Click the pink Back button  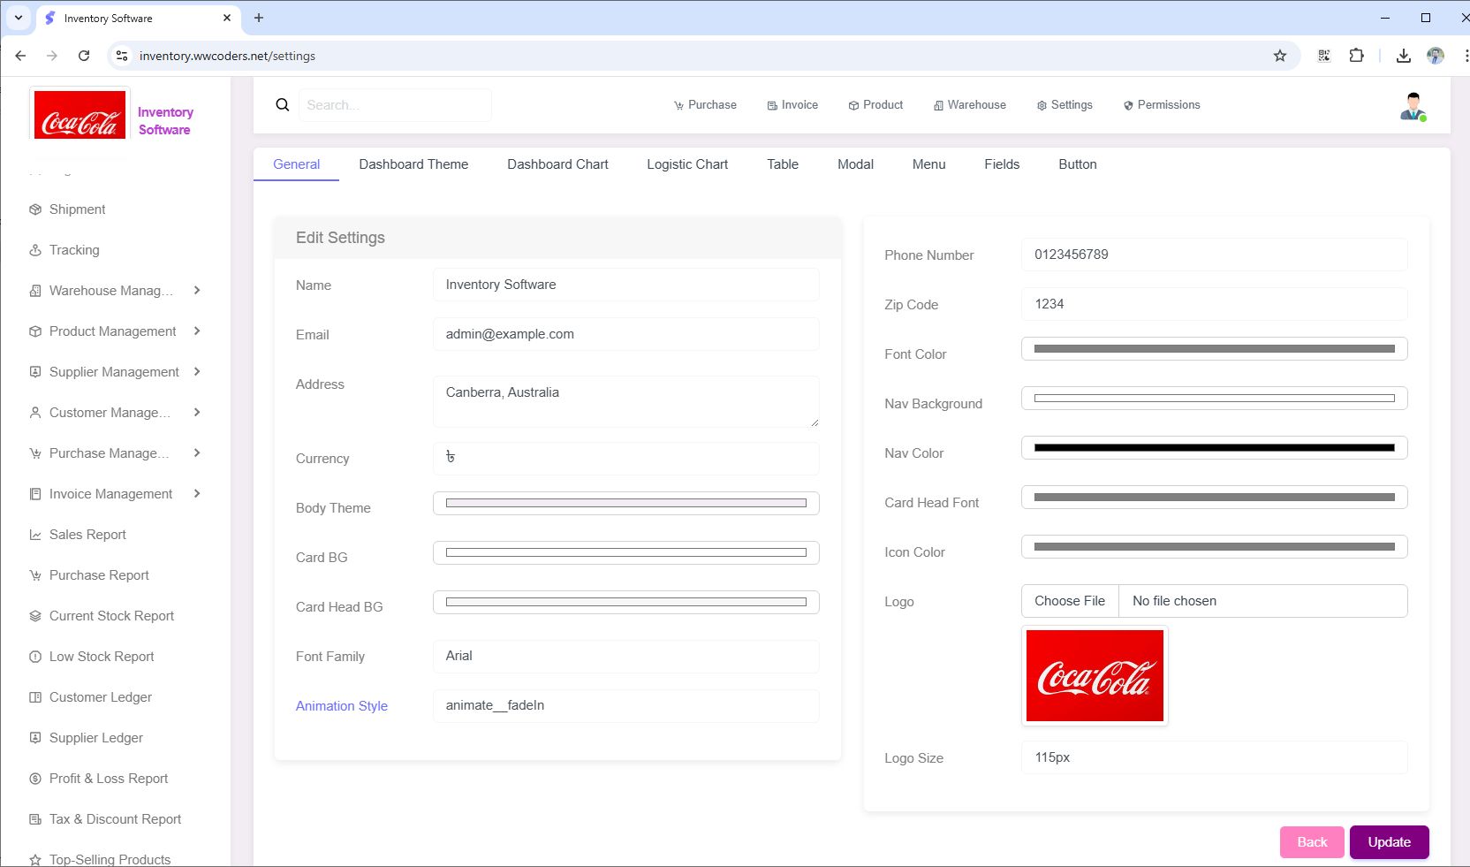click(x=1311, y=842)
